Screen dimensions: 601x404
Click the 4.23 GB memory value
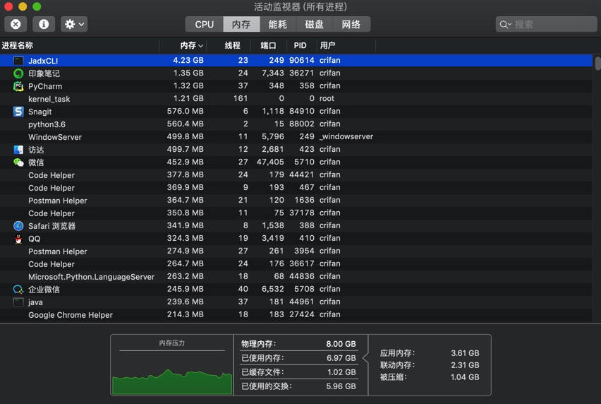[x=188, y=60]
